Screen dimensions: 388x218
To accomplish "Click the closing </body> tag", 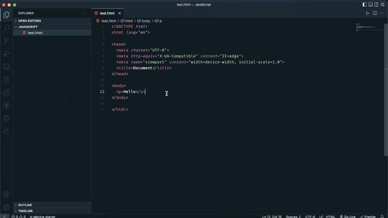I will [120, 97].
